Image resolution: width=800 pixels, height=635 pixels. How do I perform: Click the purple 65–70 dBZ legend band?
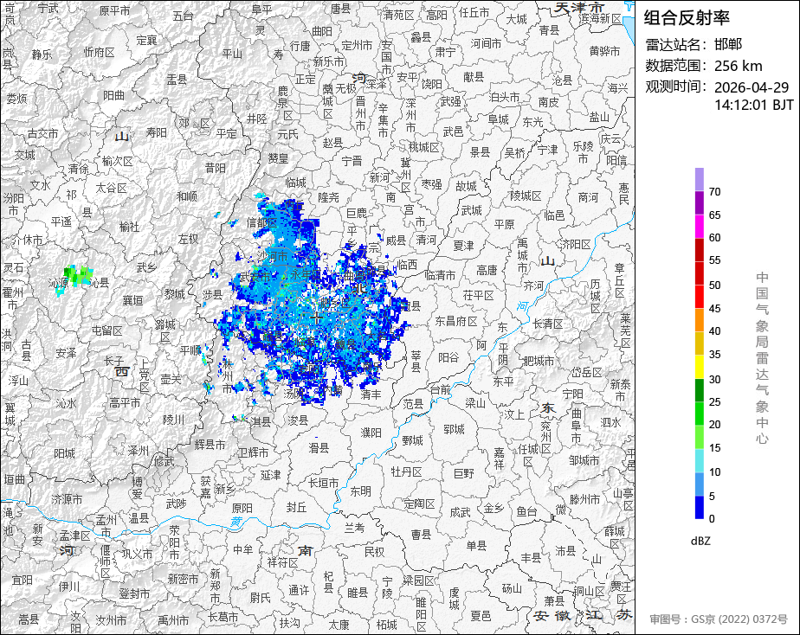pos(699,202)
